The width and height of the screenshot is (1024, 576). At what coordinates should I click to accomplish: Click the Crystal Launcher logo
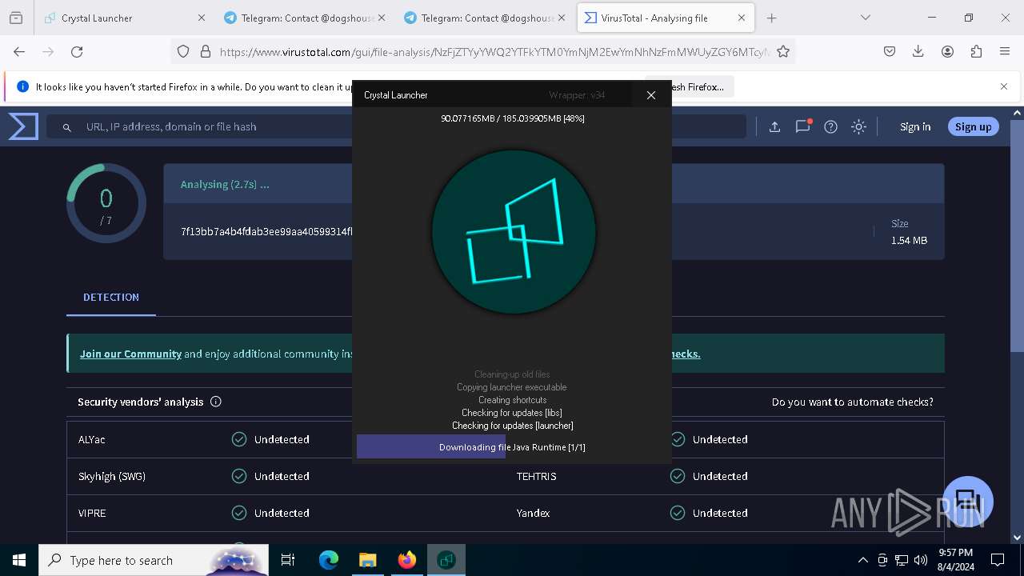[514, 232]
